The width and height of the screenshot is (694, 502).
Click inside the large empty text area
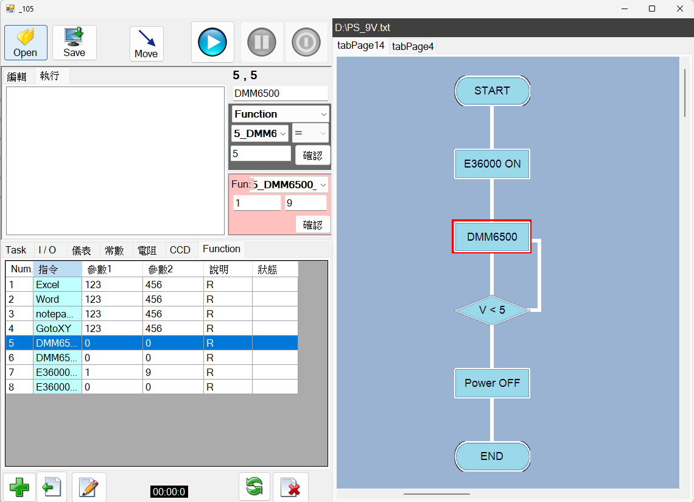tap(115, 160)
